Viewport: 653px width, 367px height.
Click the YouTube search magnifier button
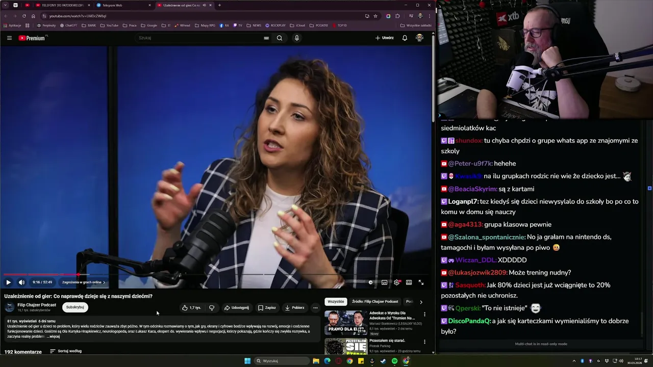click(279, 38)
